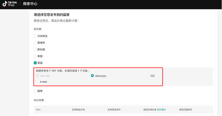
Task: Click the 发布到 label
Action: point(37,29)
